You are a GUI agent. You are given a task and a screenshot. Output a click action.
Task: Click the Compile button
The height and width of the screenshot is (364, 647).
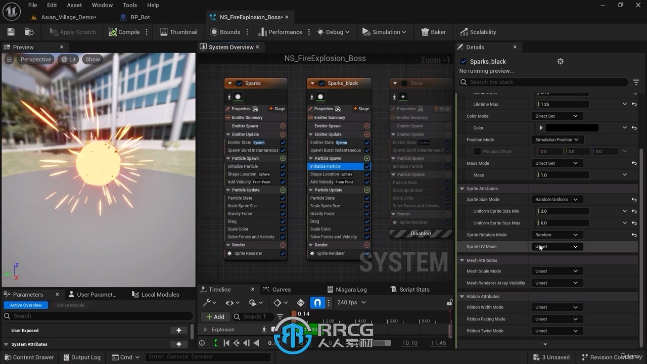click(x=124, y=32)
